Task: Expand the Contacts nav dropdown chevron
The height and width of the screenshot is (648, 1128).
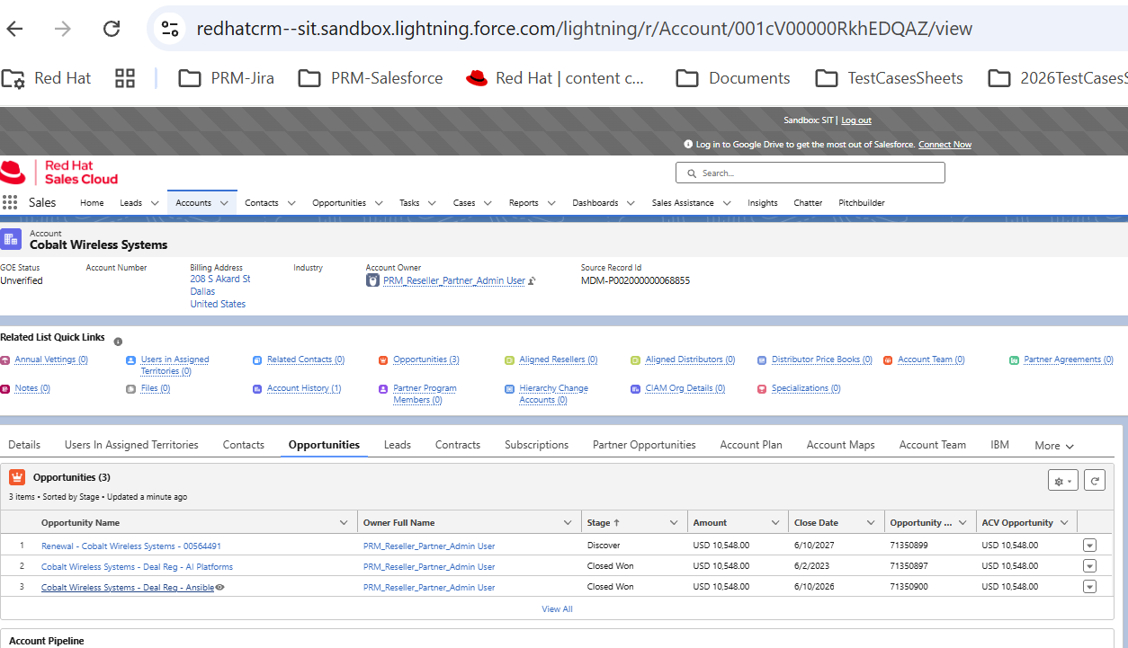Action: coord(291,203)
